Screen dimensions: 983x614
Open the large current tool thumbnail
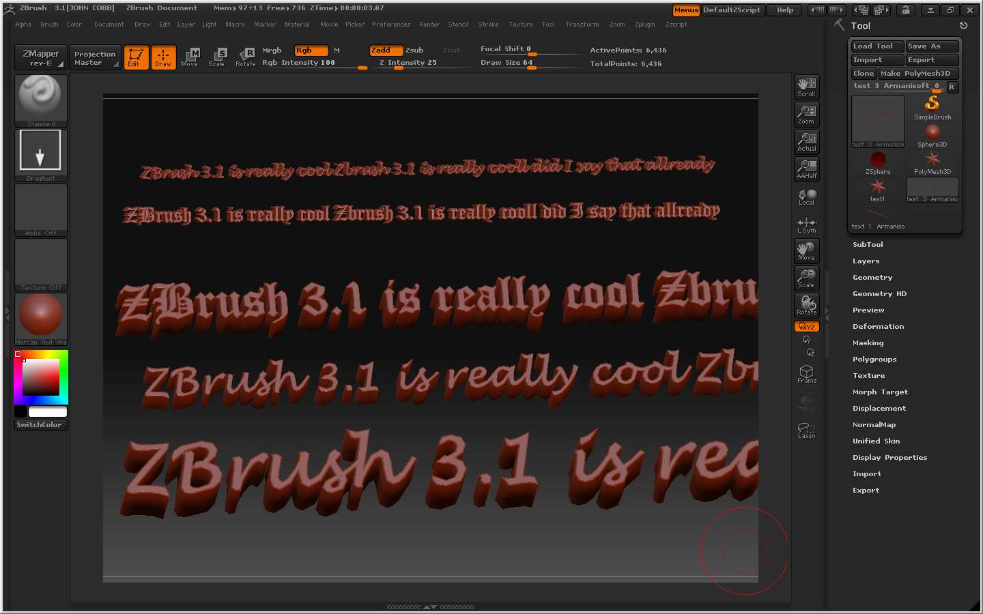pos(878,121)
